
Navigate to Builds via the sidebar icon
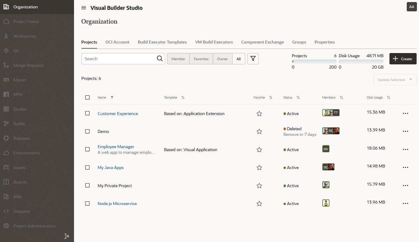(x=19, y=123)
